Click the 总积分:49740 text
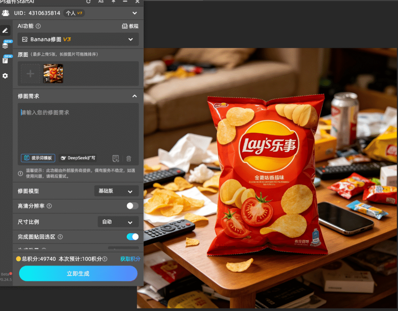 pyautogui.click(x=39, y=259)
